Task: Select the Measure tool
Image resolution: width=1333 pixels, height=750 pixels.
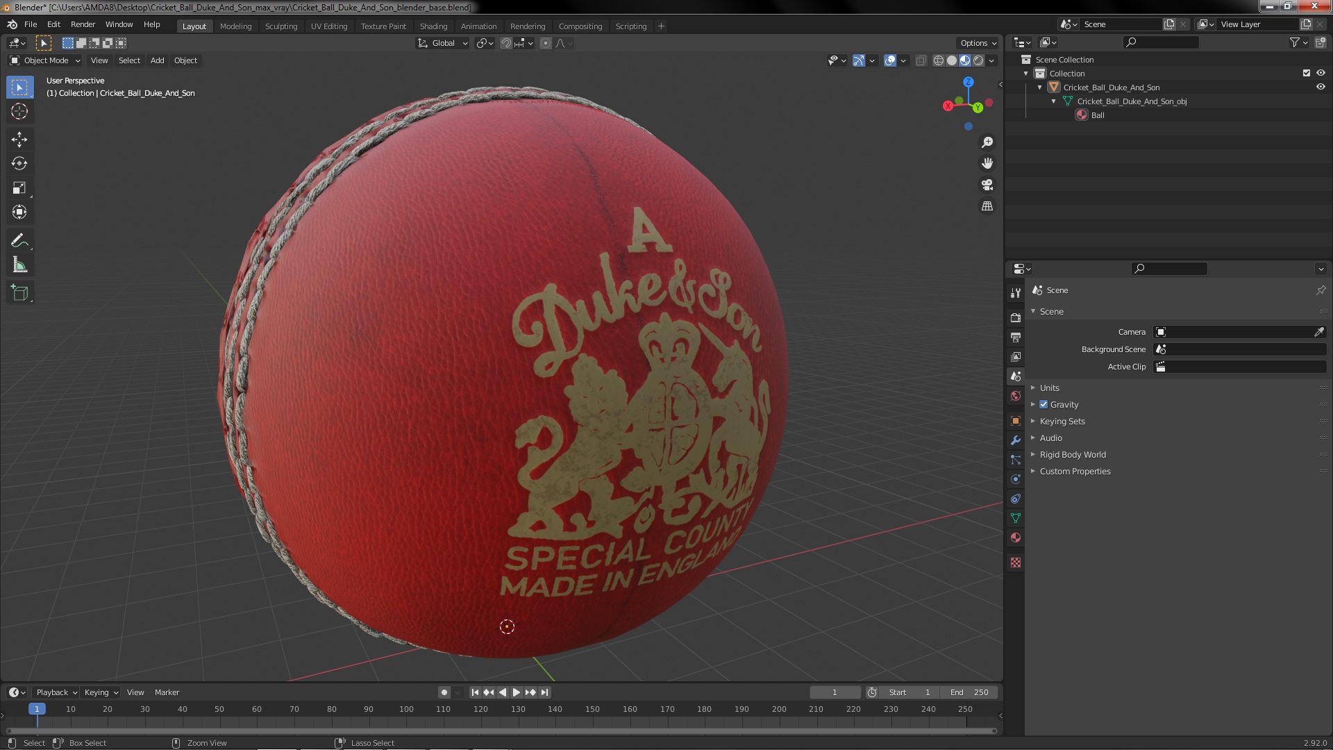Action: (19, 265)
